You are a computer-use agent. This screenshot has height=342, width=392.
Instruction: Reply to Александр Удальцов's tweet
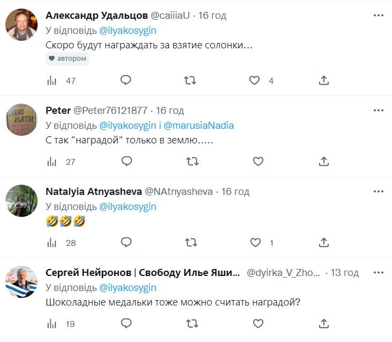(126, 81)
